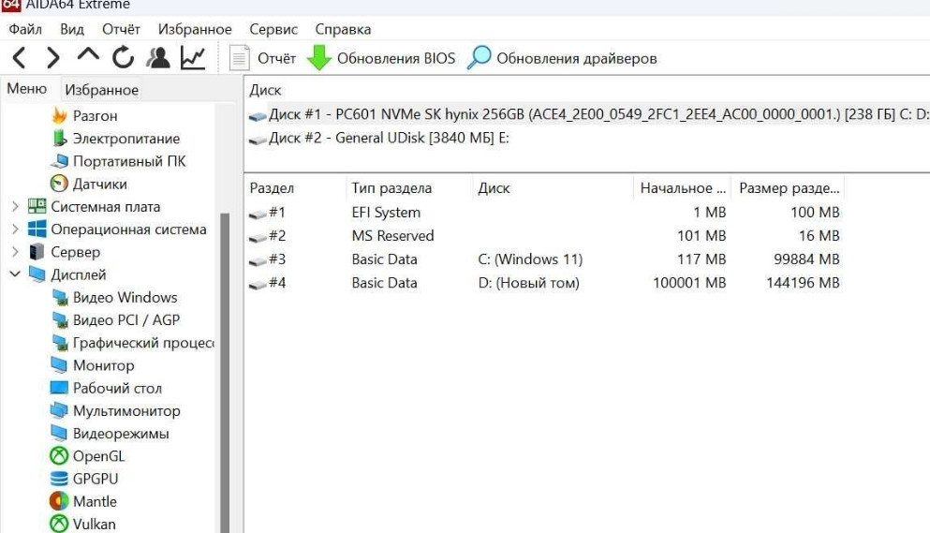Click the Сервер tower icon
930x533 pixels.
[37, 252]
